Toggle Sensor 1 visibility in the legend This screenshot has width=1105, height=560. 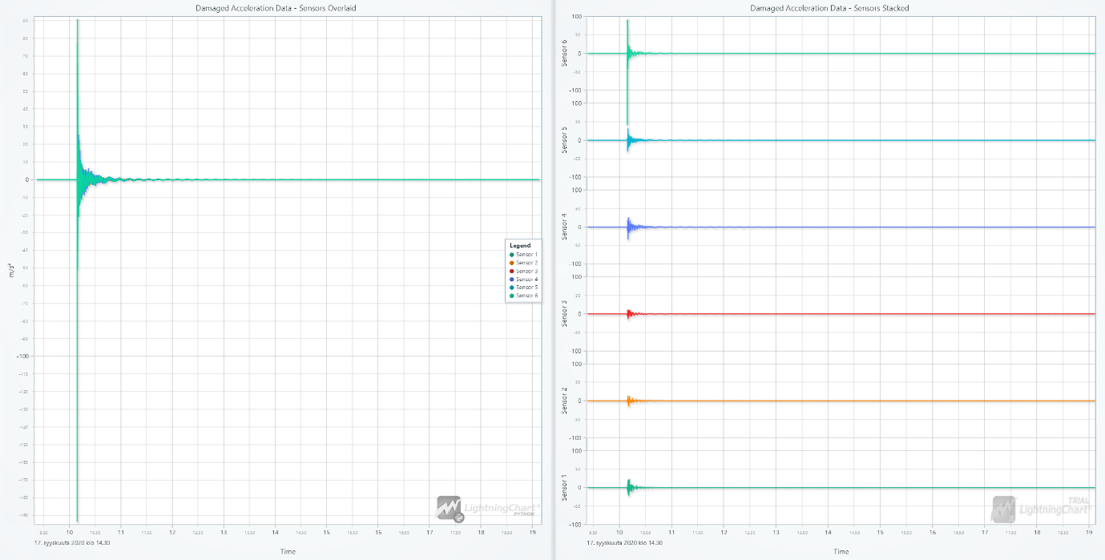click(x=526, y=255)
